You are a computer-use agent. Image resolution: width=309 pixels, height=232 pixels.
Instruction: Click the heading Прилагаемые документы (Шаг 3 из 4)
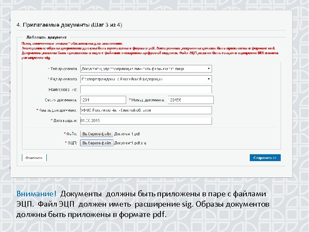[72, 25]
